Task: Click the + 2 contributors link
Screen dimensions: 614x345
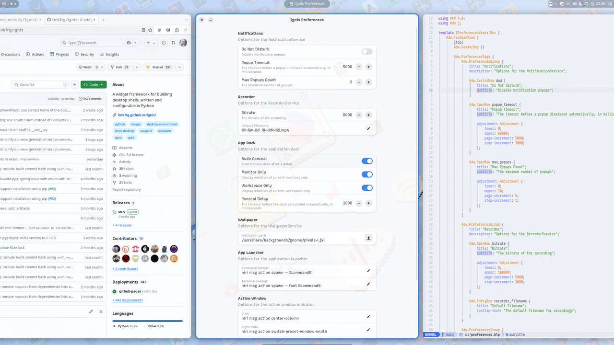Action: coord(125,269)
